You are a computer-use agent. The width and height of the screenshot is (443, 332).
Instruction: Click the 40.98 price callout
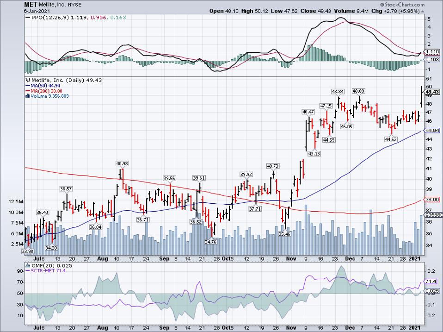tap(122, 163)
